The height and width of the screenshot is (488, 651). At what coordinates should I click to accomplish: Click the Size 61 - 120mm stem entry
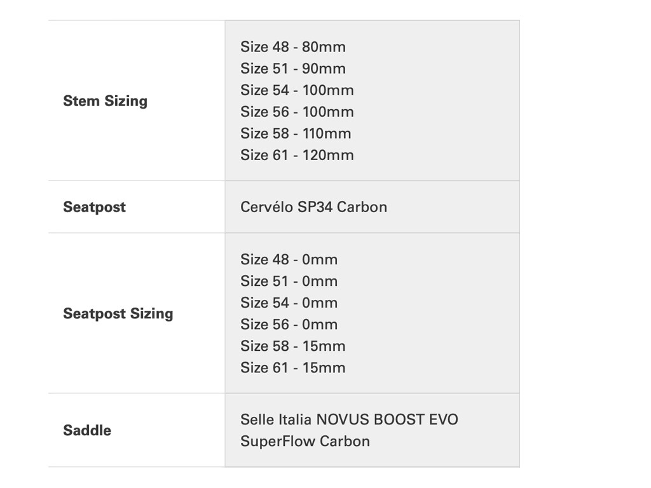pos(297,155)
